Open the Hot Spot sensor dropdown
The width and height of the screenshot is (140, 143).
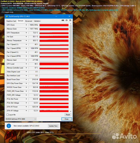[26, 37]
